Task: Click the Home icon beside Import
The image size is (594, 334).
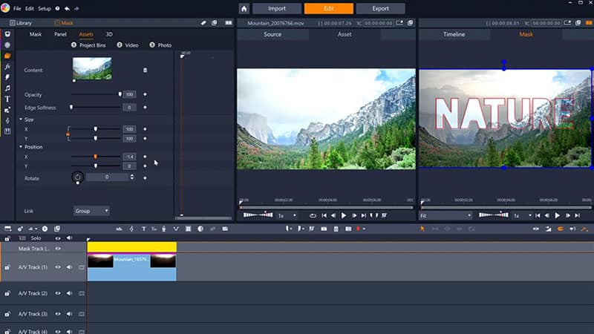Action: coord(244,9)
